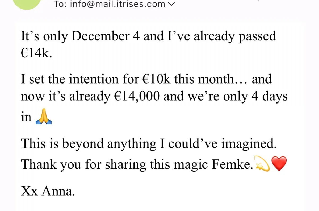Expand recipient details chevron beside the address
This screenshot has width=319, height=211.
pyautogui.click(x=171, y=5)
